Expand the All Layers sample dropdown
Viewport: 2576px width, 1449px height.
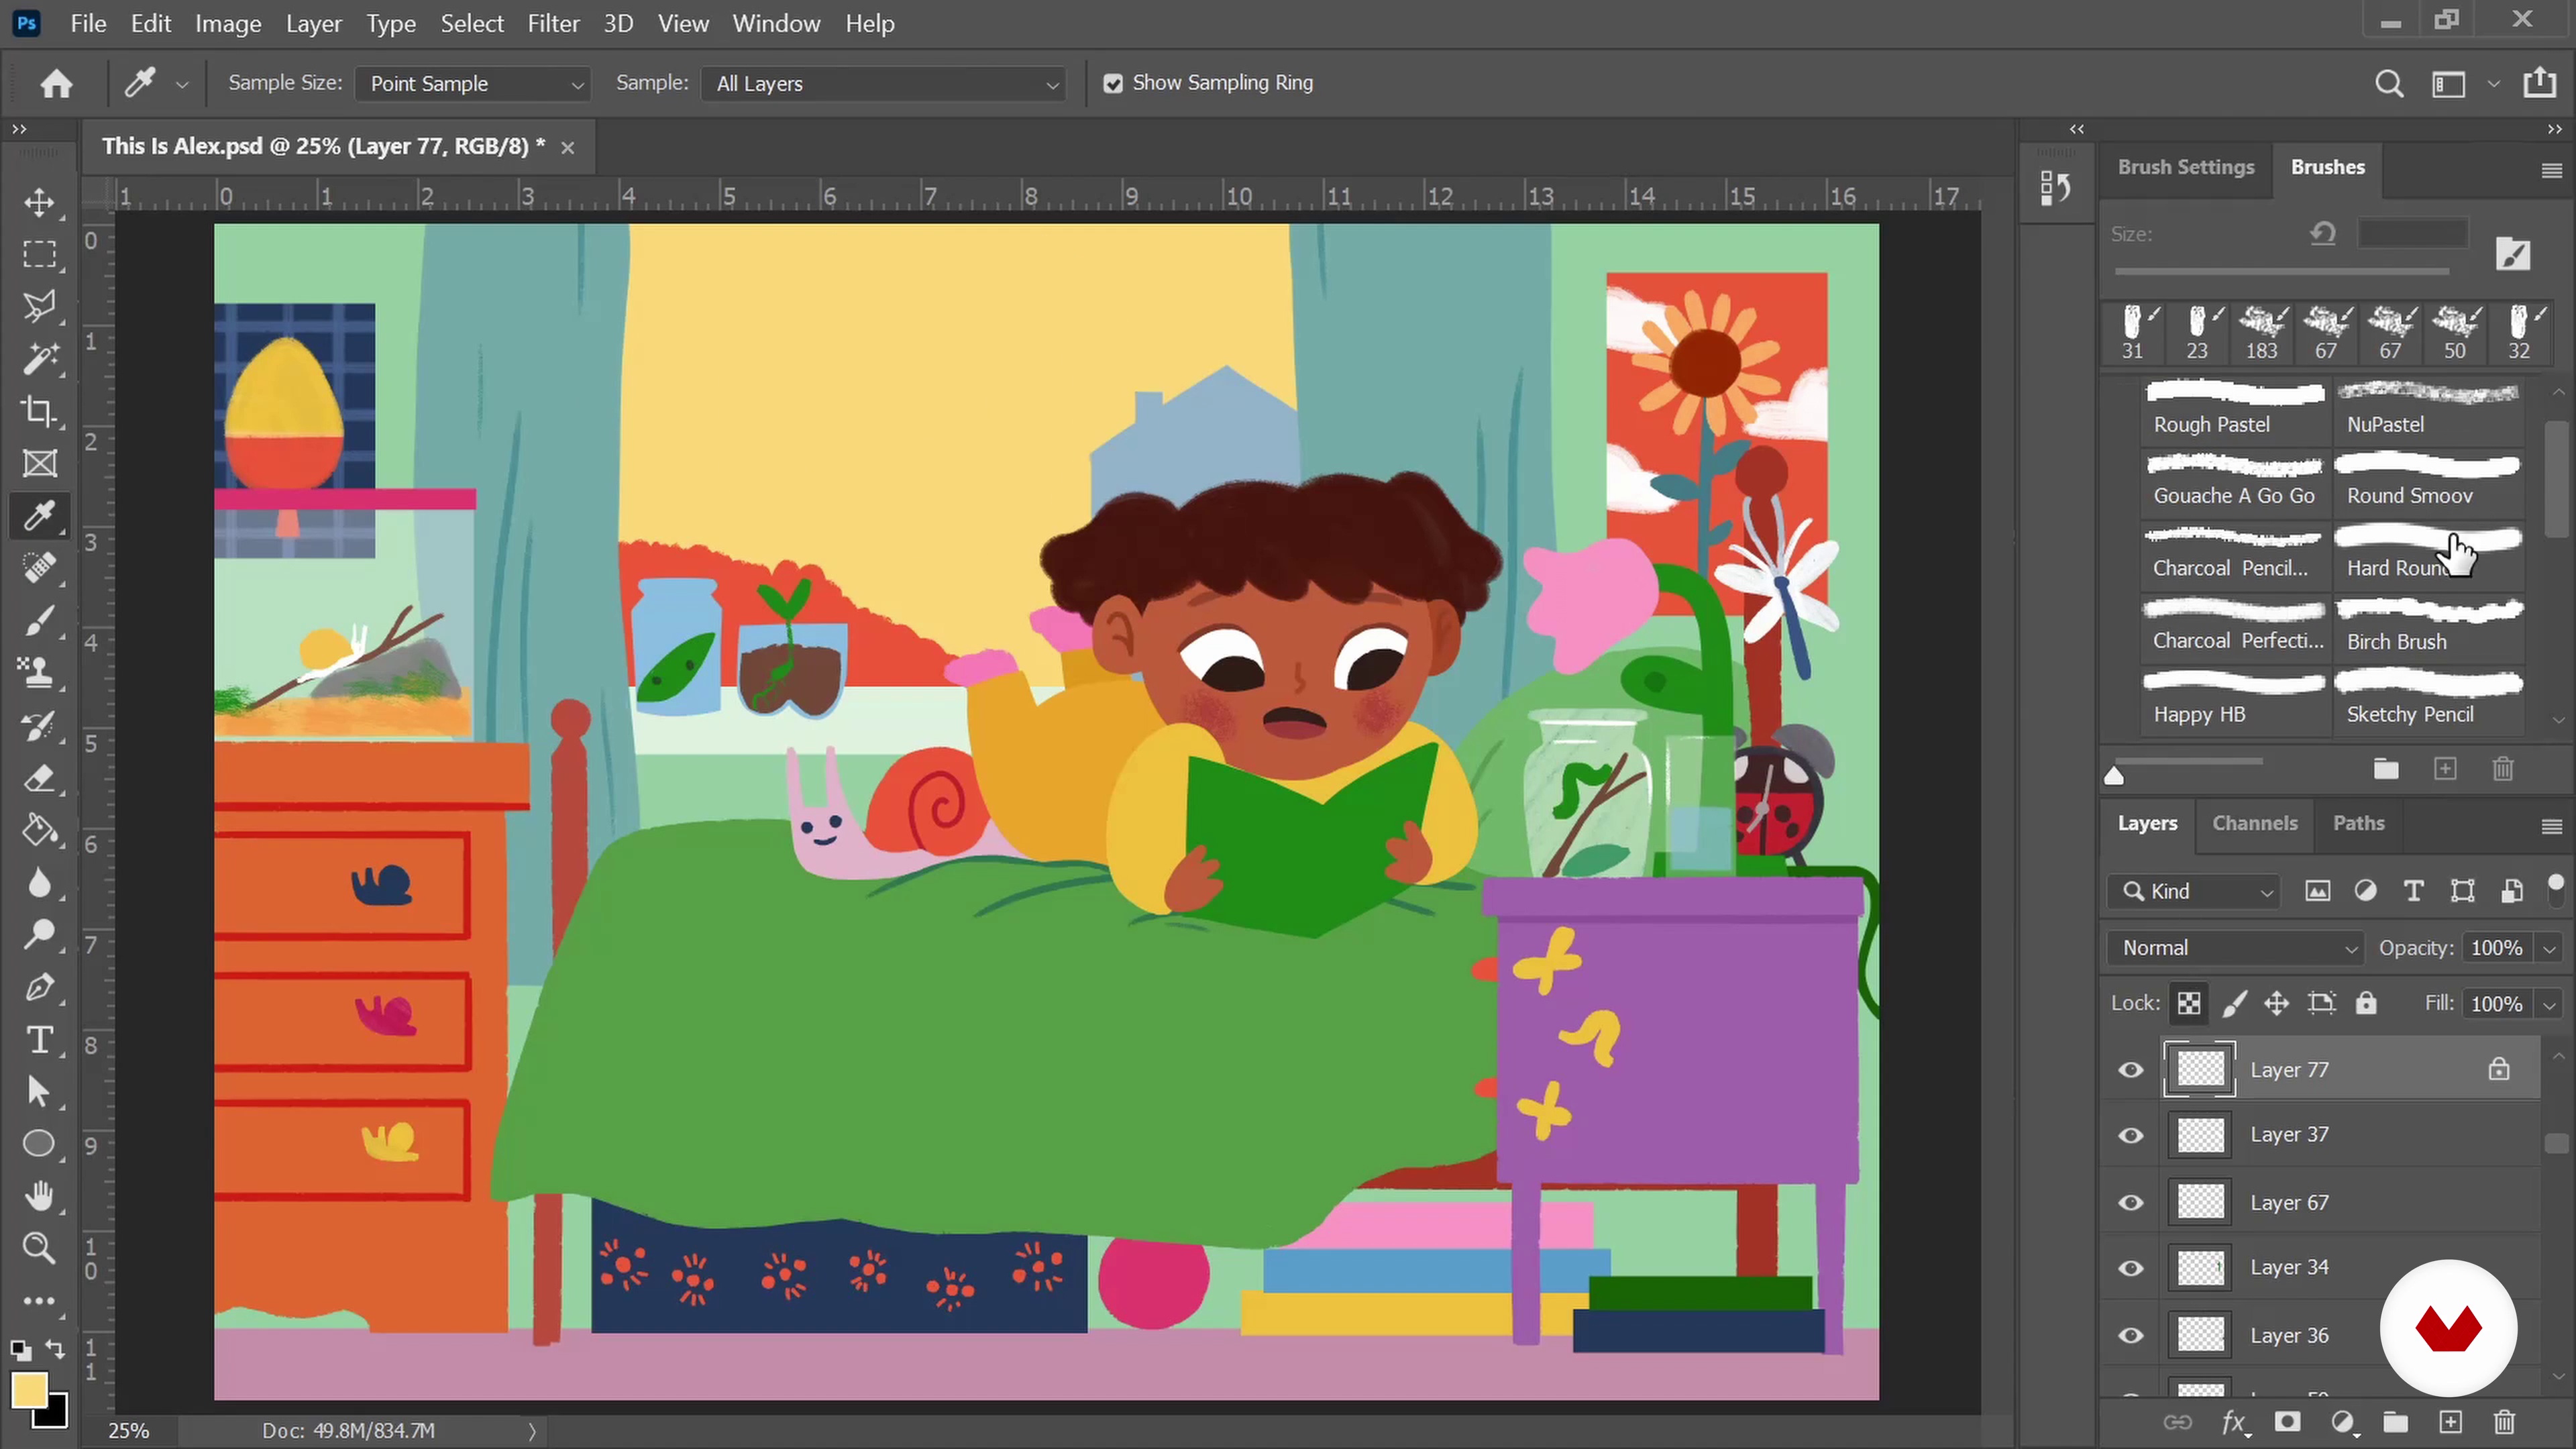click(x=884, y=84)
